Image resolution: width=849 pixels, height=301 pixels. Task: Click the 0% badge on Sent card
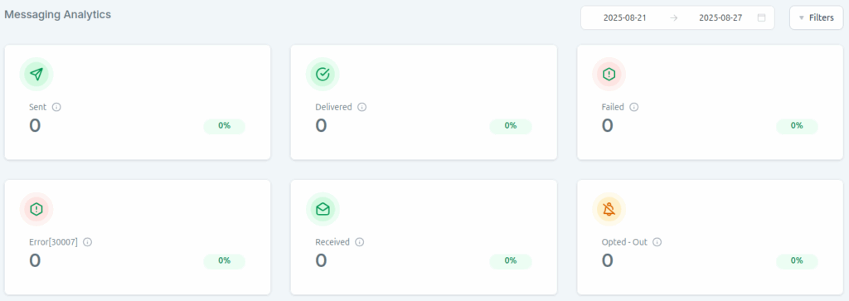pos(224,125)
